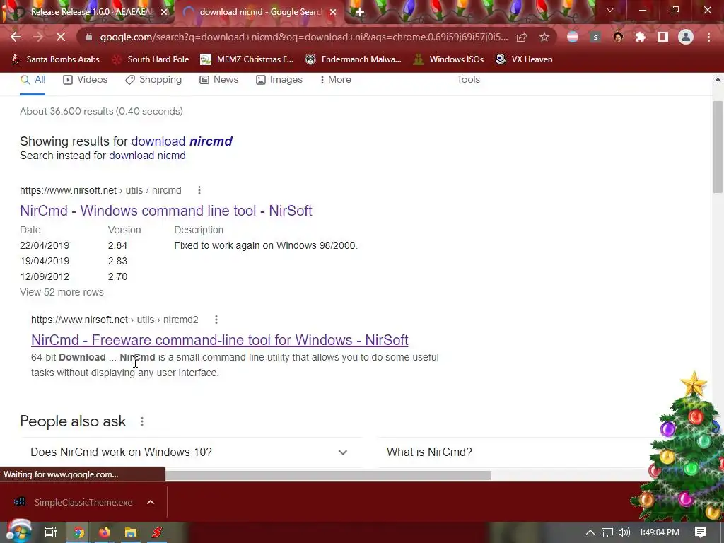
Task: Open File Explorer from the taskbar
Action: click(x=131, y=532)
